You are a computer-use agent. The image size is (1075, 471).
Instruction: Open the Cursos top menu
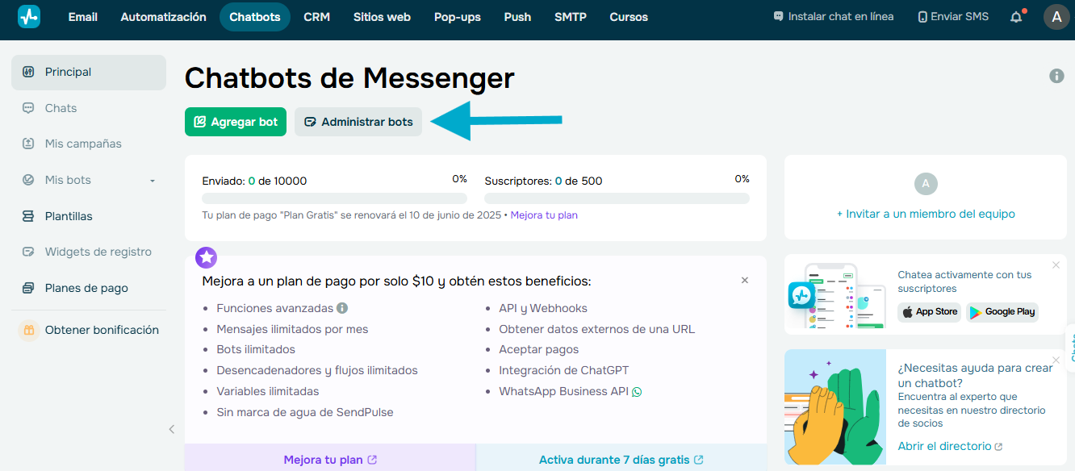click(629, 17)
